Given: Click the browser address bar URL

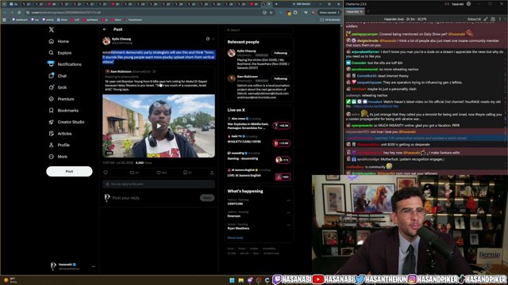Looking at the screenshot, I should click(66, 13).
